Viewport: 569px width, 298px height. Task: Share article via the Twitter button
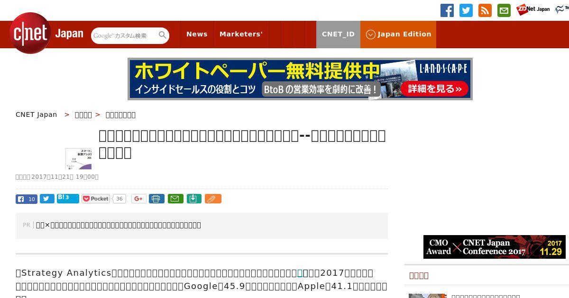(x=47, y=199)
